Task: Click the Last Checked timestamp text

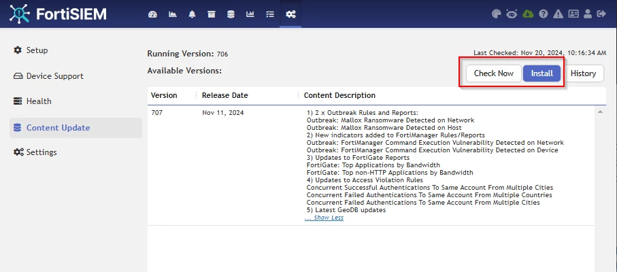Action: 539,52
